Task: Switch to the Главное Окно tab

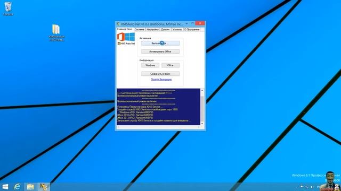Action: [125, 29]
